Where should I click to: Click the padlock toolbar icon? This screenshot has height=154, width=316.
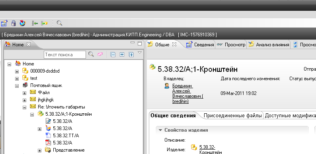coord(14,23)
